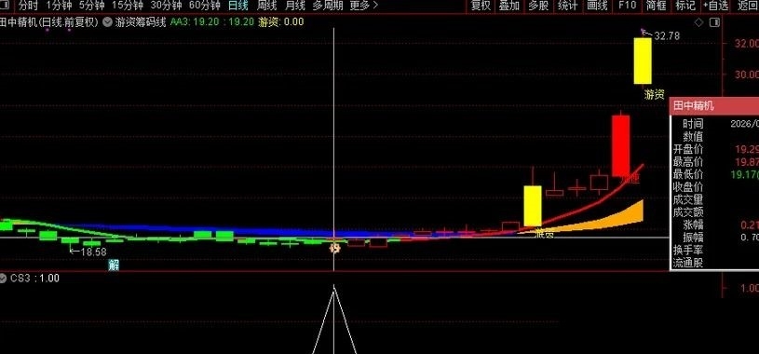This screenshot has height=354, width=759.
Task: Click the diamond icon at chart top-right
Action: (x=699, y=22)
